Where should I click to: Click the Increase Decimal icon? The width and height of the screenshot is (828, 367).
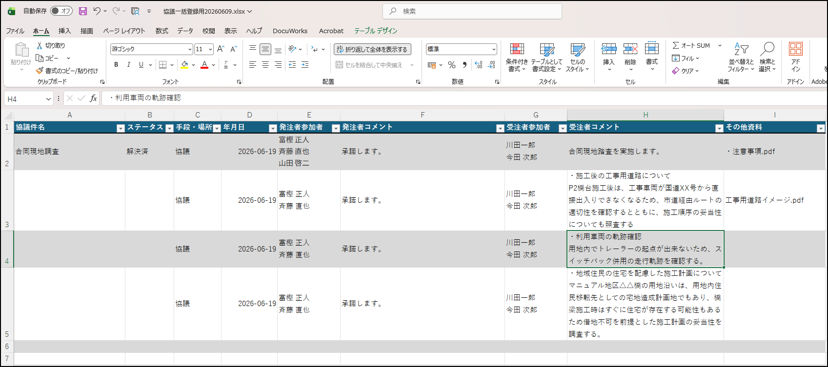tap(478, 65)
